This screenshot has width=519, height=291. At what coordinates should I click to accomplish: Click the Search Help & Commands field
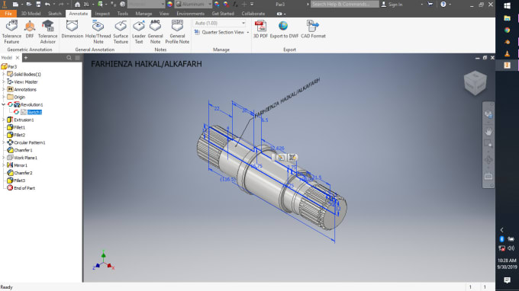[x=344, y=5]
